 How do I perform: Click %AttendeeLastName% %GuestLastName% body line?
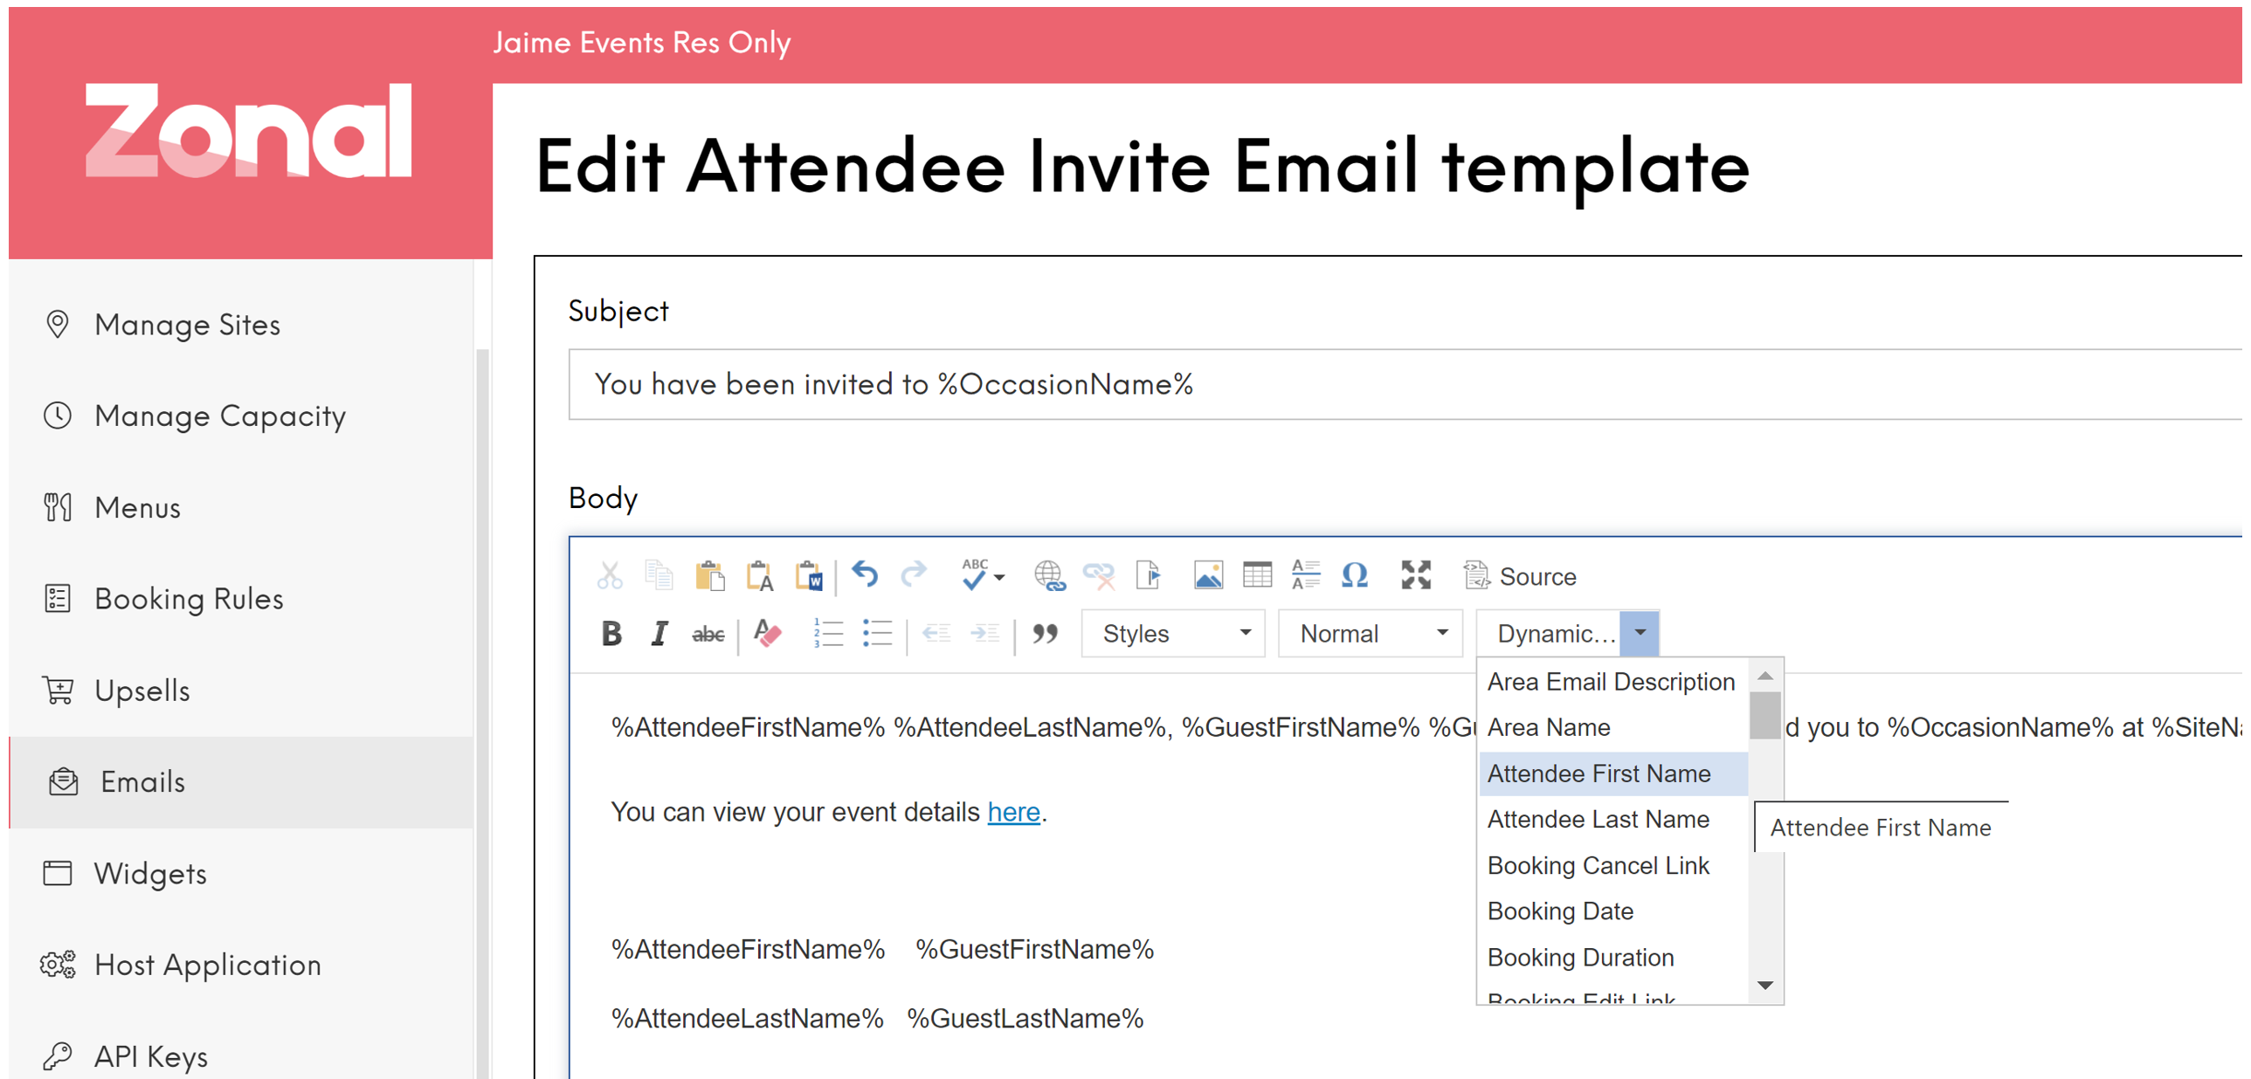point(877,1018)
